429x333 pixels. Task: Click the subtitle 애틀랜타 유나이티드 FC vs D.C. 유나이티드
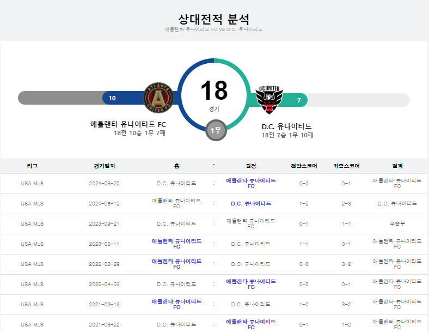213,29
